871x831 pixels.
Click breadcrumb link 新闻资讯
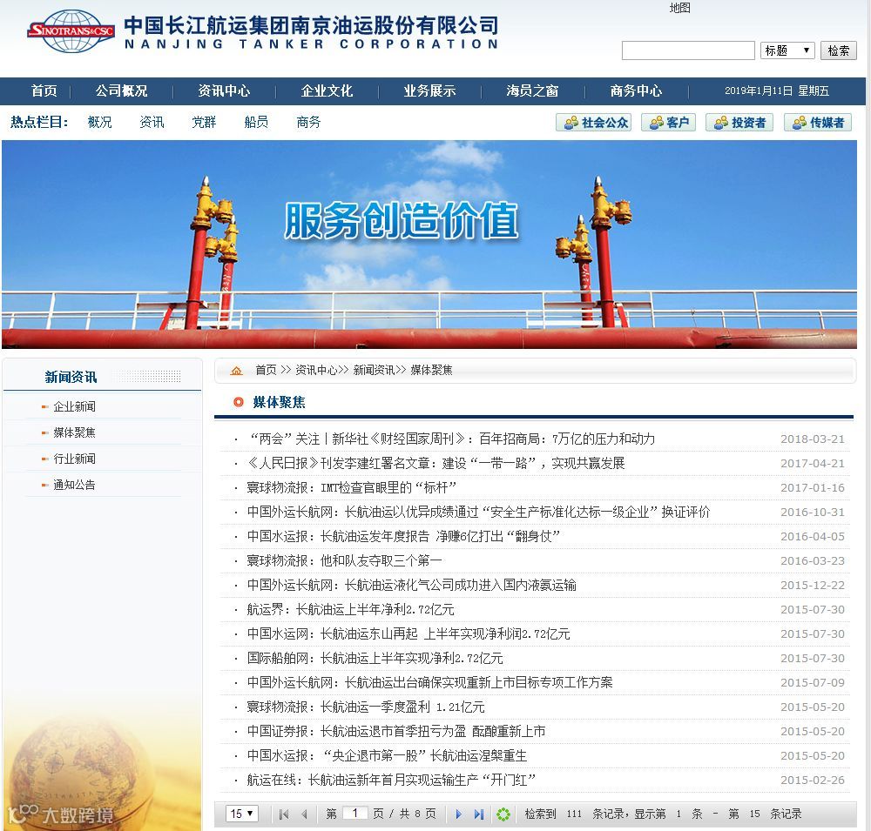(374, 371)
